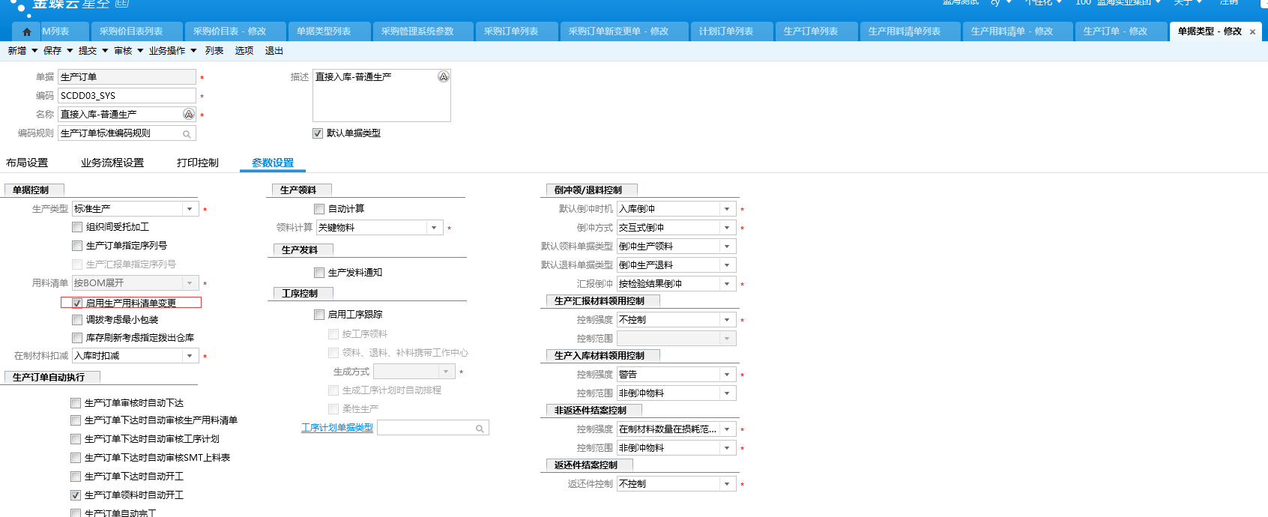This screenshot has height=517, width=1268.
Task: Search 编码规则 with the magnifier icon
Action: click(187, 134)
